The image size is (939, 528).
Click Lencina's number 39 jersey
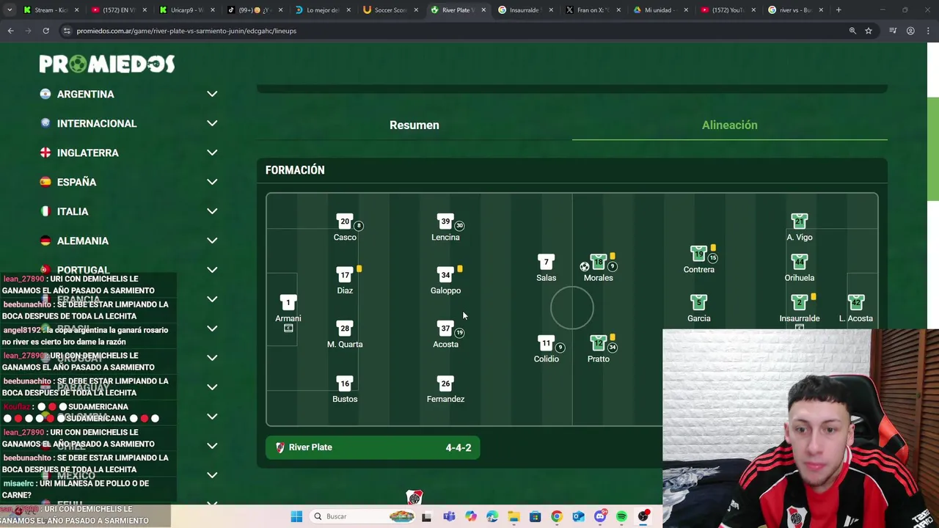tap(445, 221)
